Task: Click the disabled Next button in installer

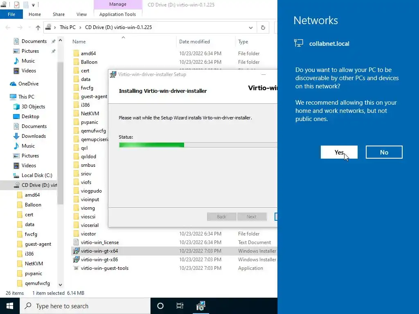Action: point(252,217)
